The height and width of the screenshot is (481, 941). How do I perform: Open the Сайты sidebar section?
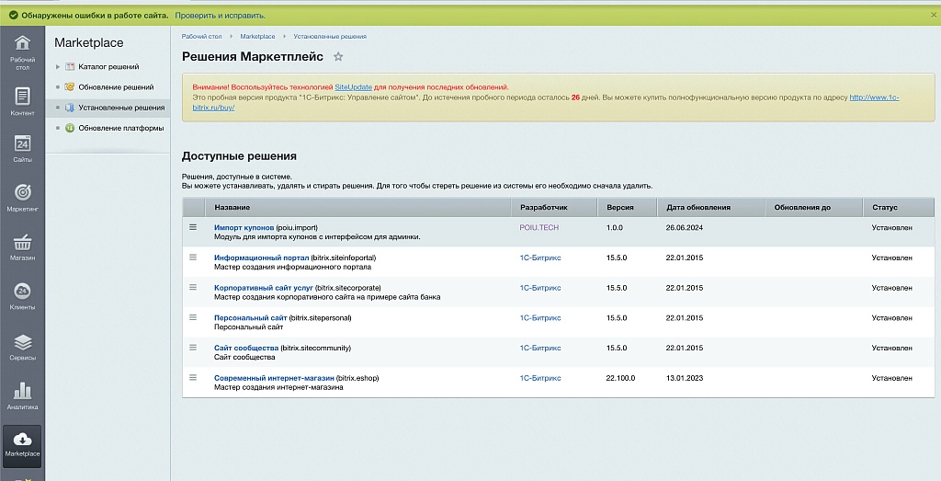pos(22,148)
